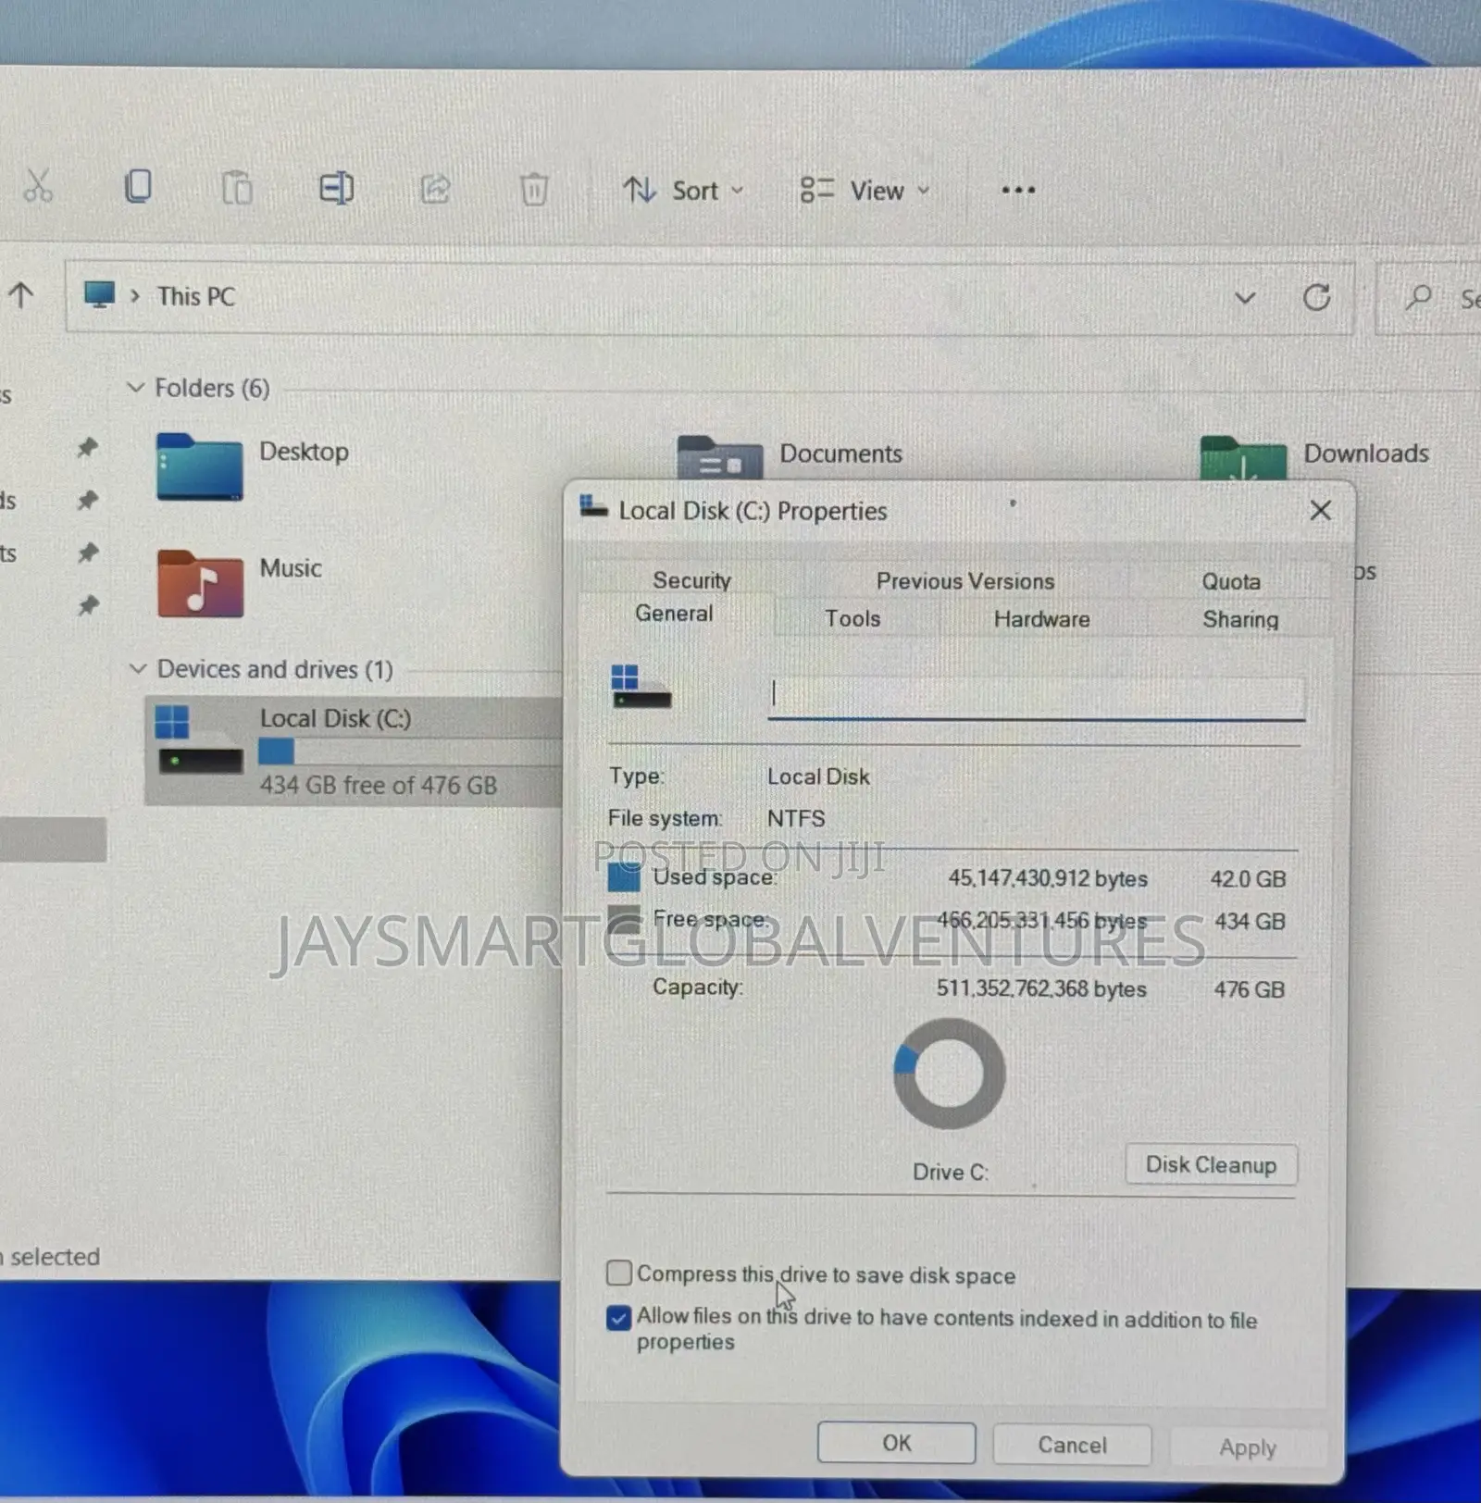Switch to the Security tab
The image size is (1481, 1503).
(x=691, y=580)
